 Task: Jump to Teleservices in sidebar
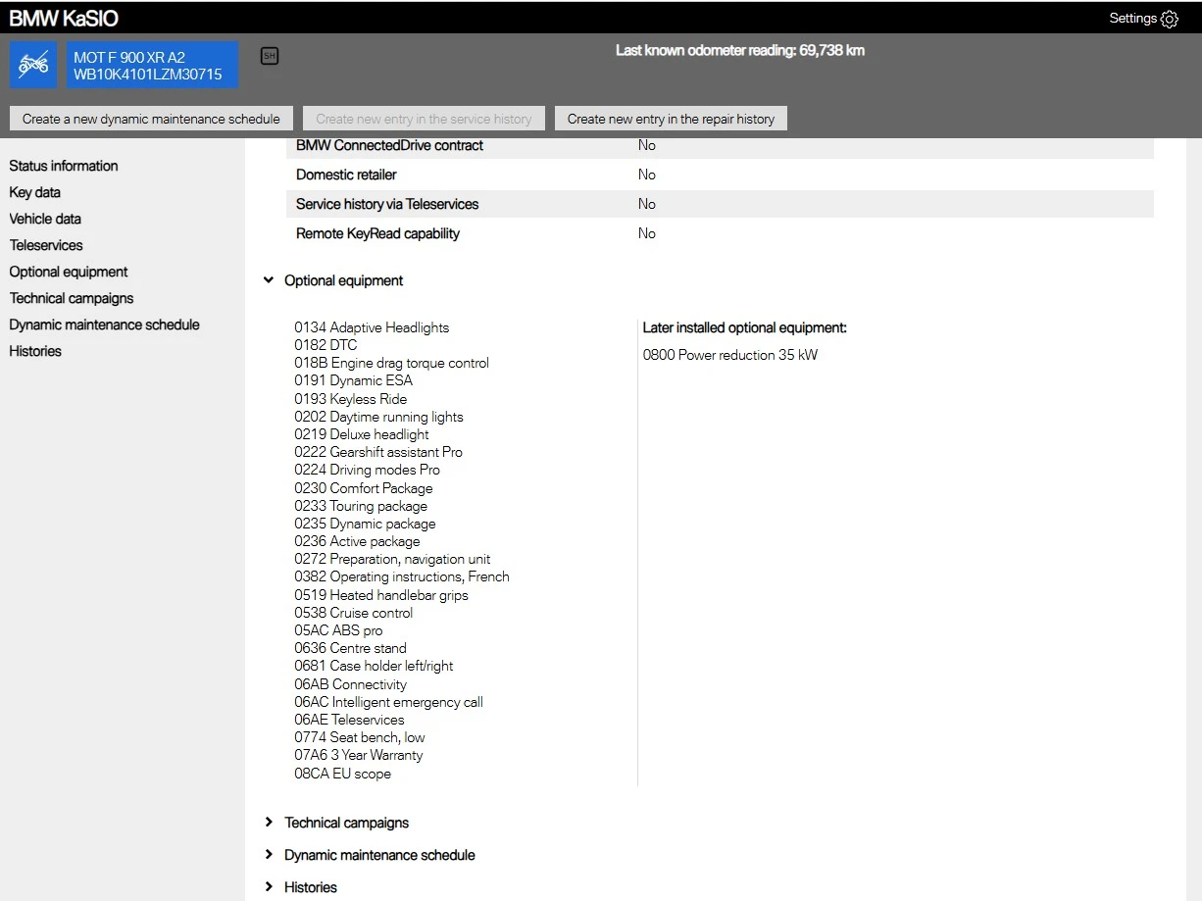[x=46, y=245]
